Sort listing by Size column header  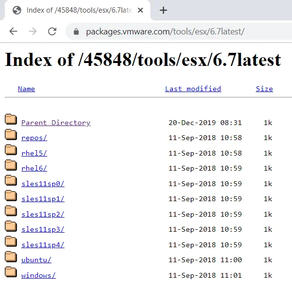point(264,89)
